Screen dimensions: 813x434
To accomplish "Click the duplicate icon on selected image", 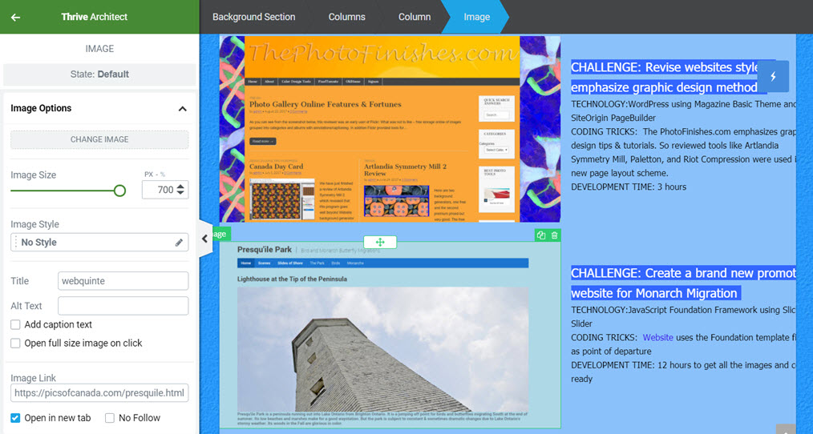I will [541, 235].
